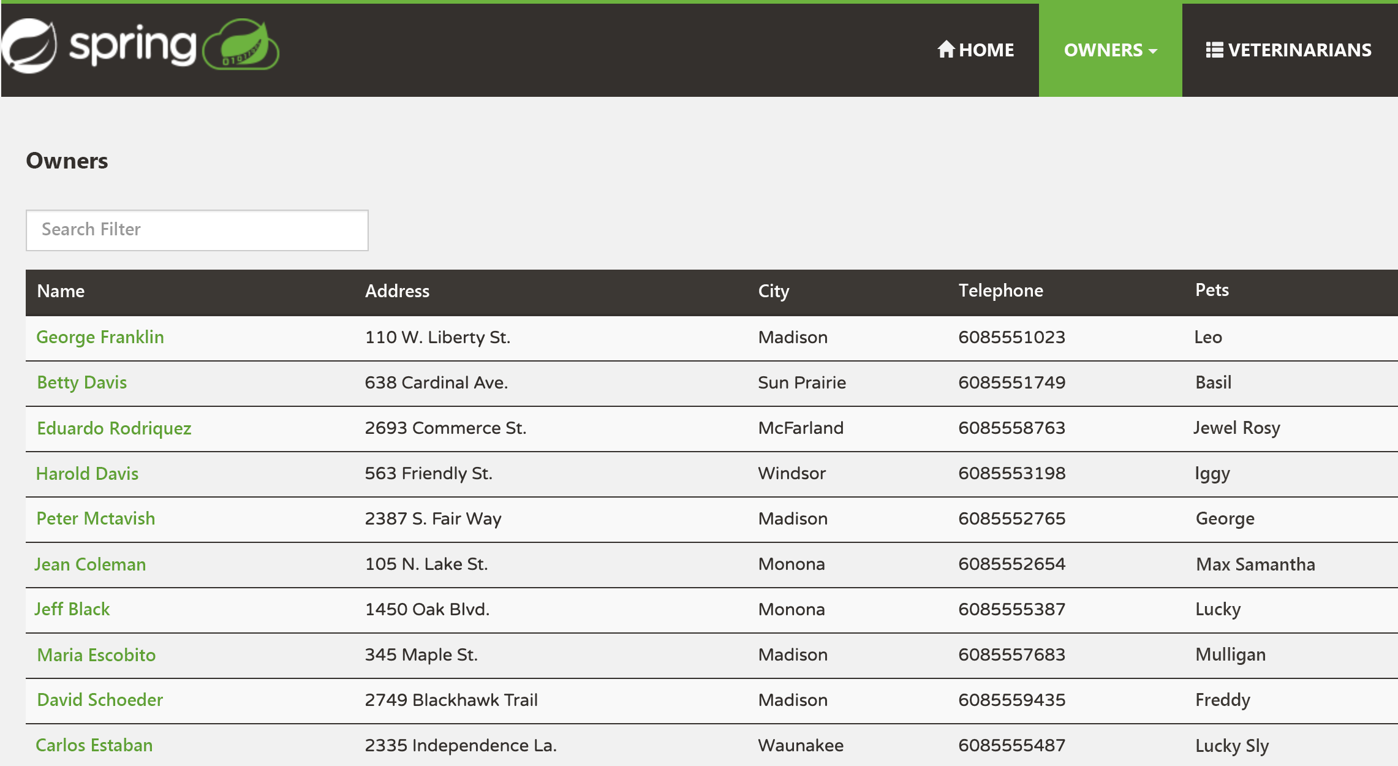Open owner George Franklin

[x=100, y=337]
